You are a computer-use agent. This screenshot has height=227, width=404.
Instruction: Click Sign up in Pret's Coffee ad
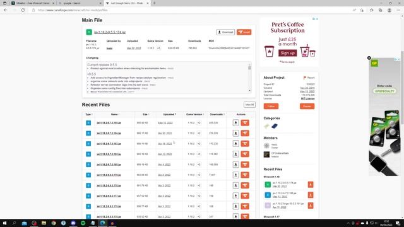pyautogui.click(x=288, y=53)
